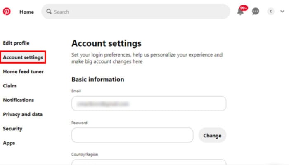This screenshot has height=165, width=289.
Task: Open Privacy and data section
Action: coord(23,114)
